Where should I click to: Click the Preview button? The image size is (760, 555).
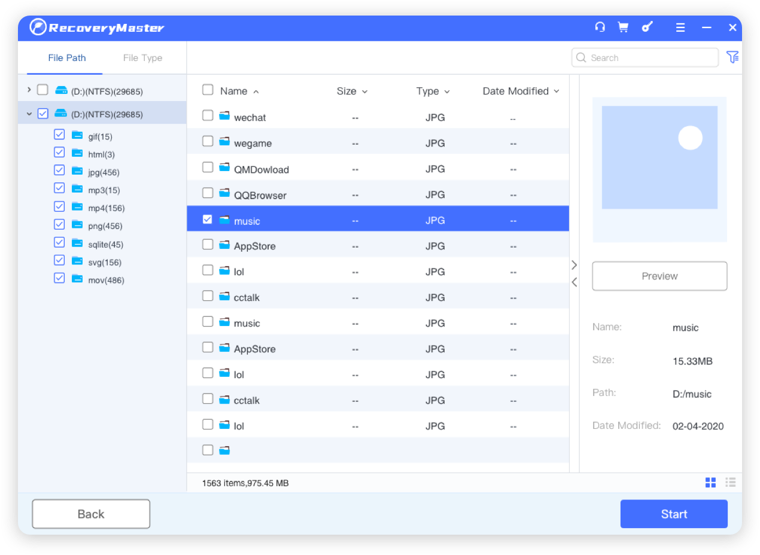[x=659, y=276]
